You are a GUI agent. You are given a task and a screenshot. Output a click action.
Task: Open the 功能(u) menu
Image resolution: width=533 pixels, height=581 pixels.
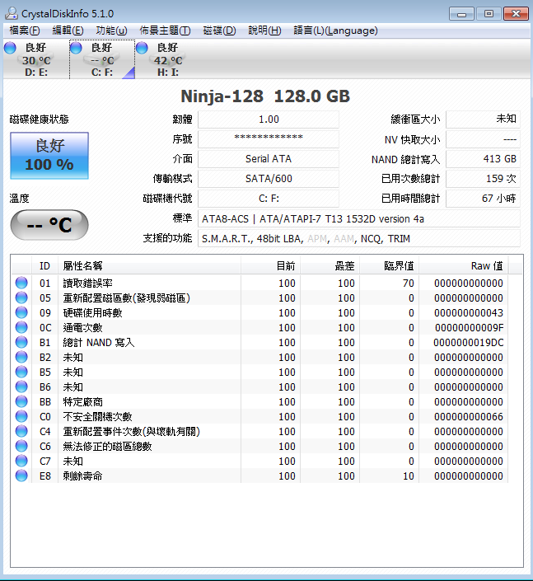click(111, 30)
